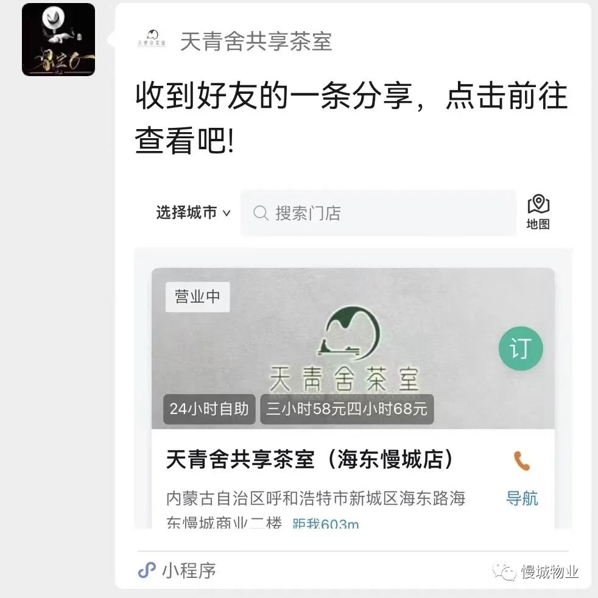Tap the 导航 navigation link
This screenshot has width=598, height=598.
coord(522,499)
